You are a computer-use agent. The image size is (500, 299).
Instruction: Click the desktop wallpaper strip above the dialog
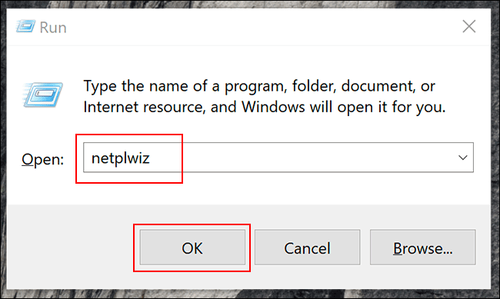(250, 4)
